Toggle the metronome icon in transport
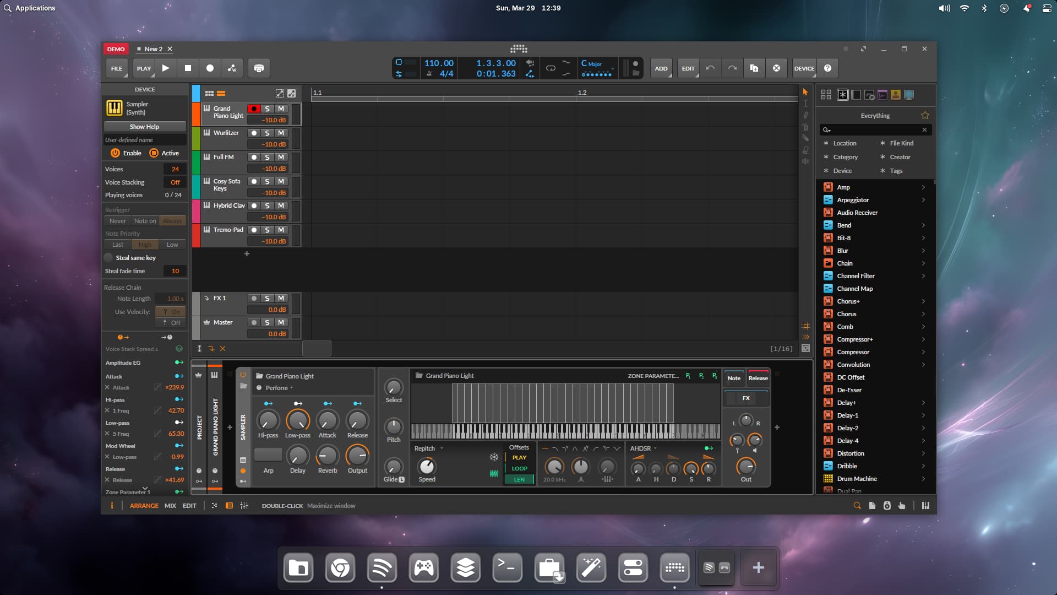Screen dimensions: 1057x595 pyautogui.click(x=429, y=74)
